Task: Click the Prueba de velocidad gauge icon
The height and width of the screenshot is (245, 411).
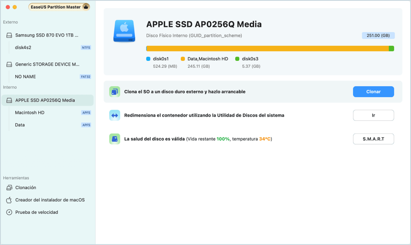Action: (x=9, y=212)
